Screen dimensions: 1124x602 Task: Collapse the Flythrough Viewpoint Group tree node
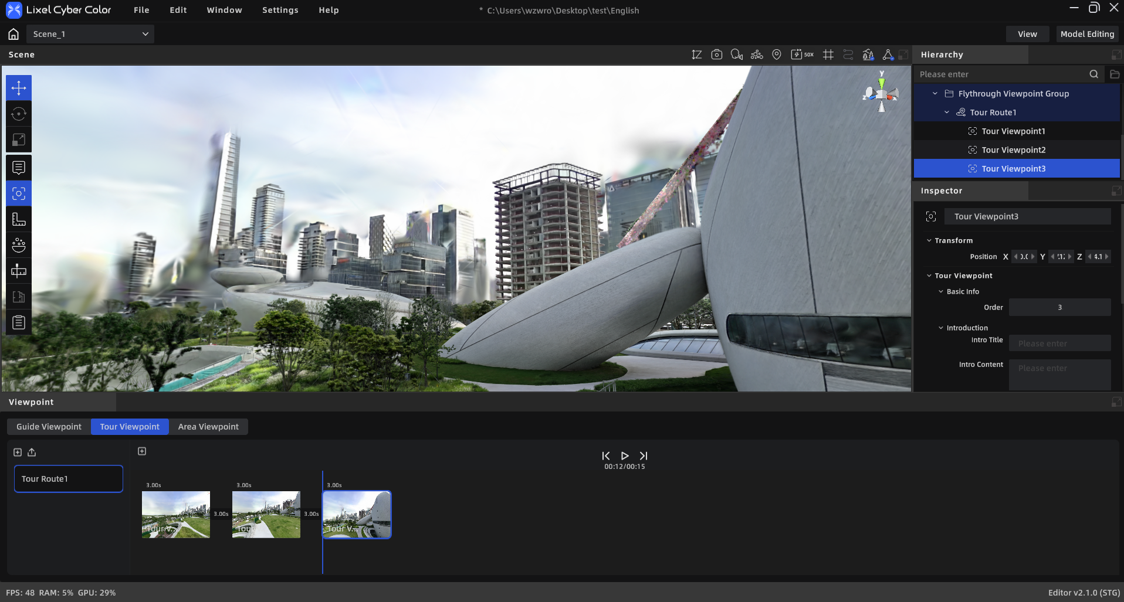[935, 94]
